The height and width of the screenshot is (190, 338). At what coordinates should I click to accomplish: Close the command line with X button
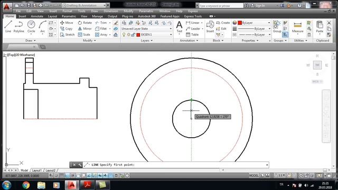click(x=74, y=165)
